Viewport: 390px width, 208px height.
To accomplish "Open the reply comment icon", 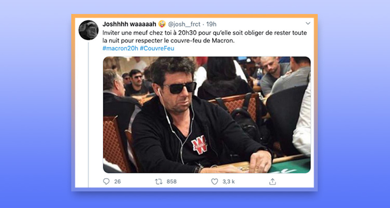I will [106, 182].
